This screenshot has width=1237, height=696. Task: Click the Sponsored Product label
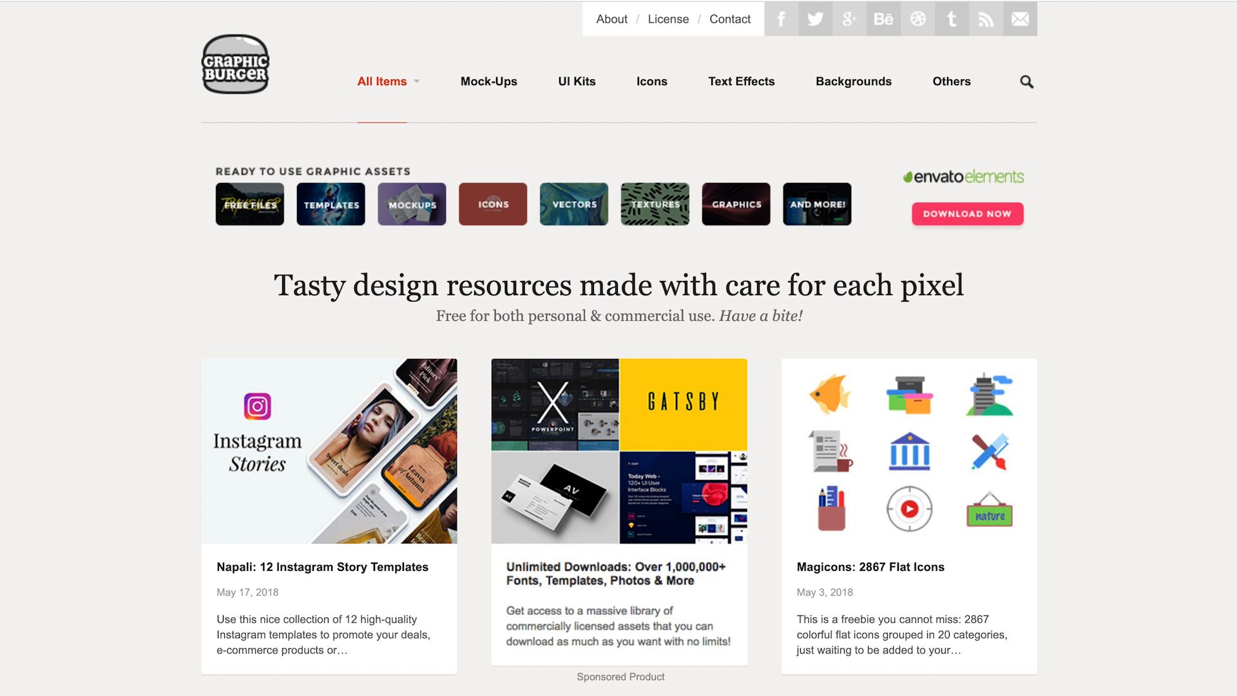click(x=620, y=677)
